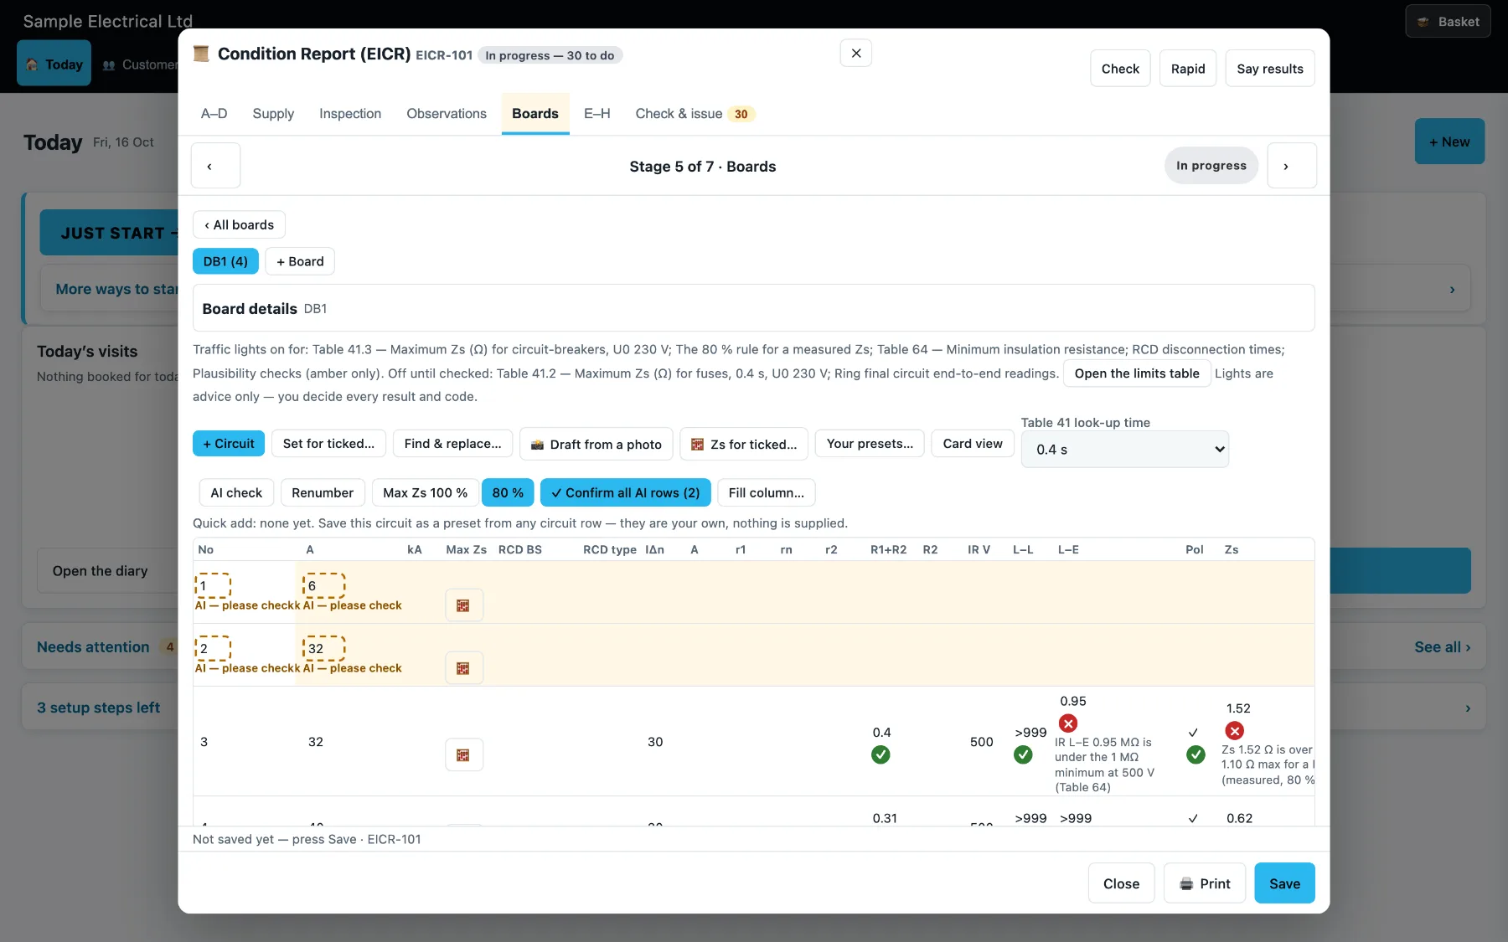Switch to the Supply tab
This screenshot has height=942, width=1508.
point(273,114)
